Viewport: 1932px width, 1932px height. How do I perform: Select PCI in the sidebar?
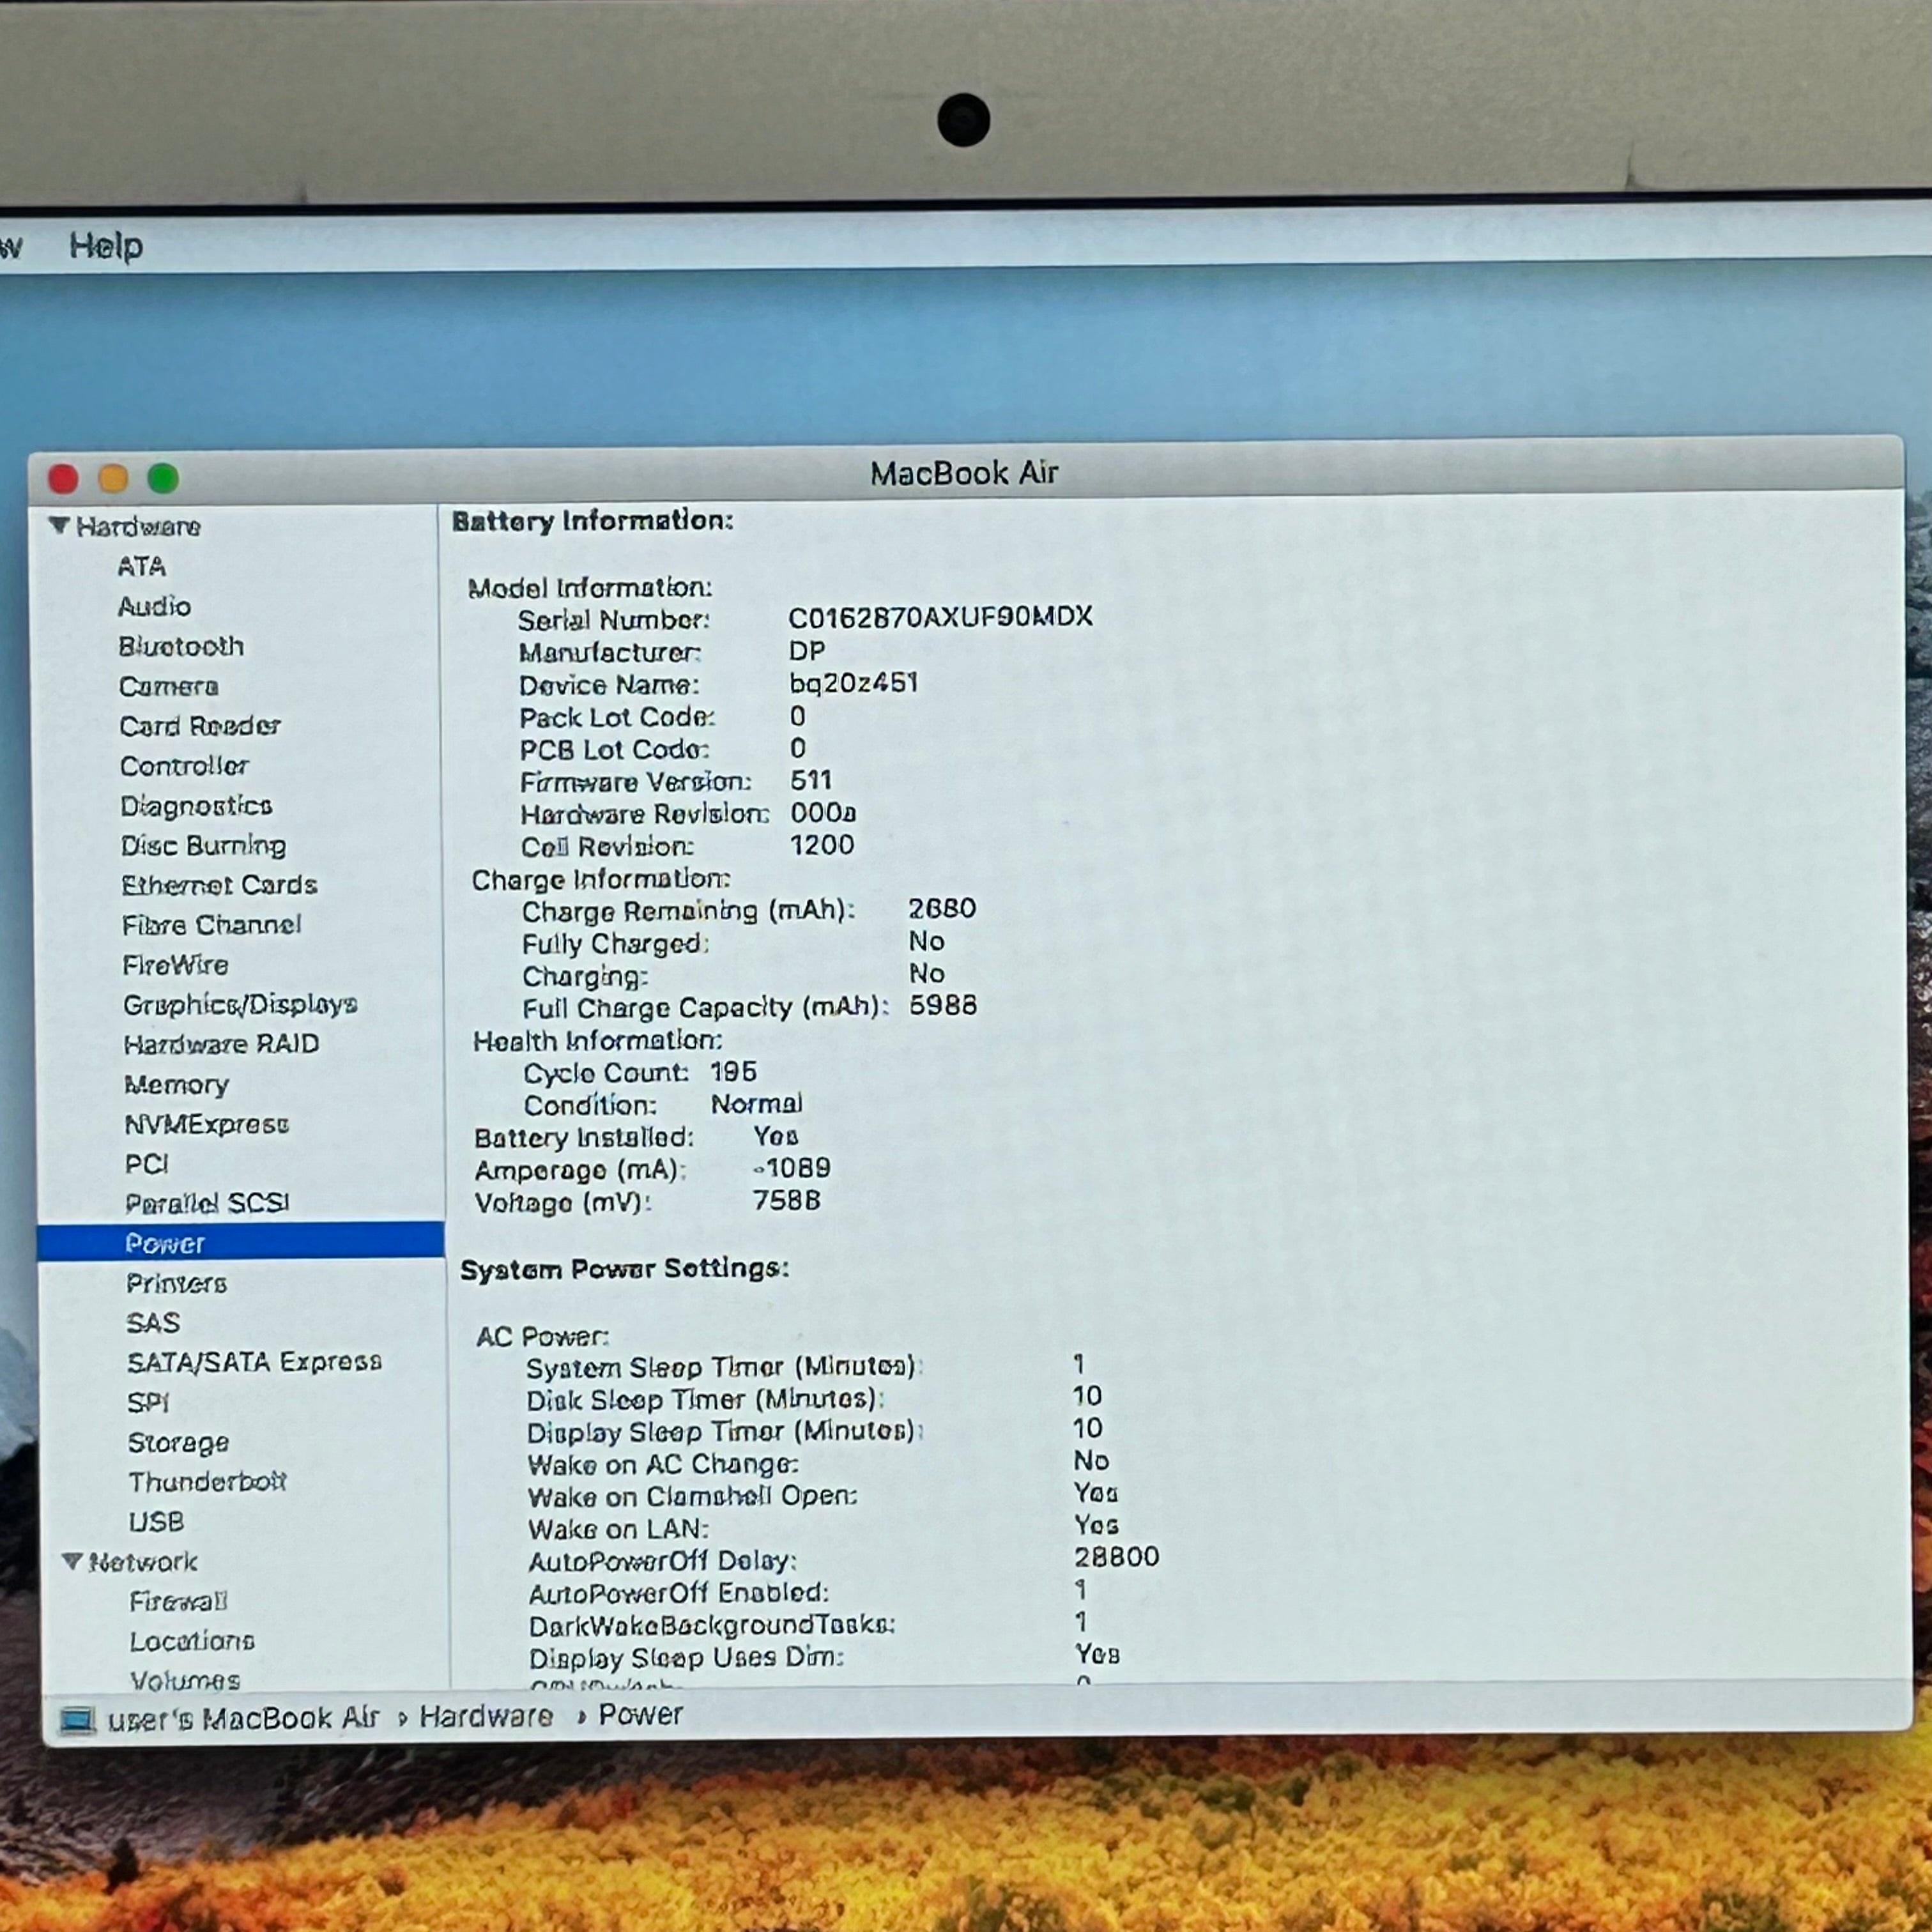[147, 1164]
